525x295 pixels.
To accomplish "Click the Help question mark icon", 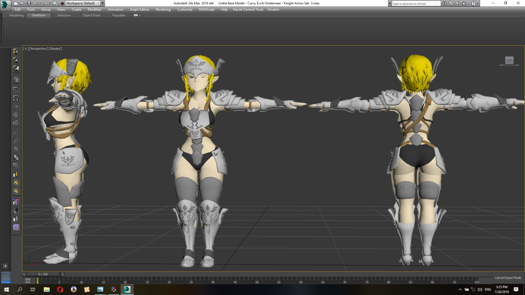I will click(x=473, y=3).
